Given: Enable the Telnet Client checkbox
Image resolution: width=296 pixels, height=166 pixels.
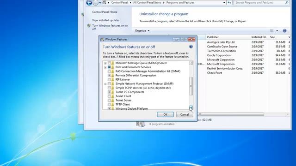Looking at the screenshot, I should tap(109, 96).
